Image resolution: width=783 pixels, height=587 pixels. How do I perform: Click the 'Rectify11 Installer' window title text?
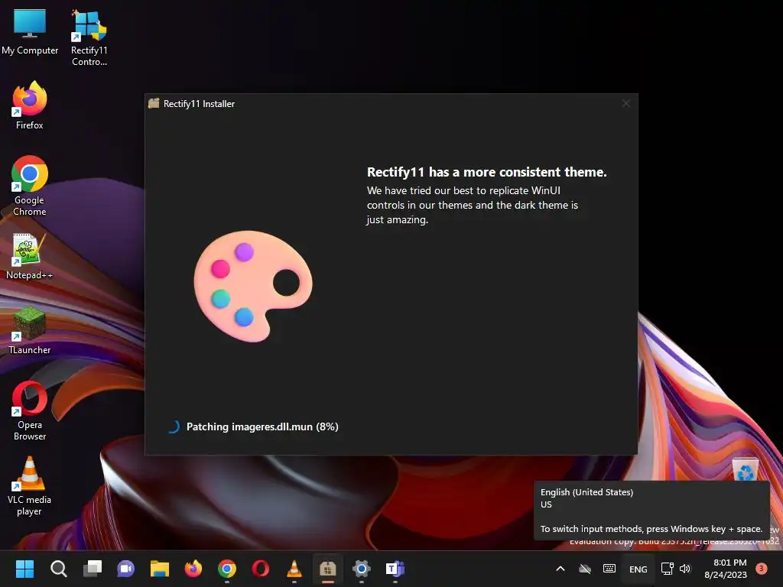[x=200, y=104]
